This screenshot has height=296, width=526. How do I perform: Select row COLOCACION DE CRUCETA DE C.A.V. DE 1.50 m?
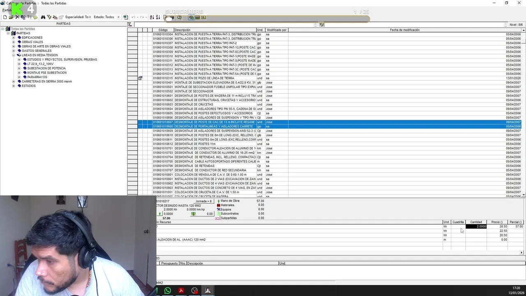click(x=329, y=192)
